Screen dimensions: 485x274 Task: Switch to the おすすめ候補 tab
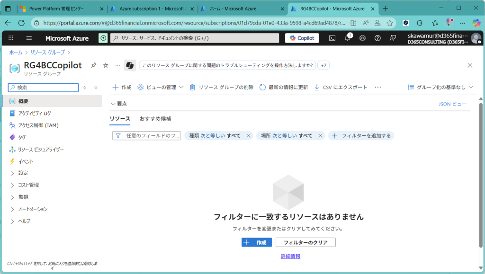[155, 119]
